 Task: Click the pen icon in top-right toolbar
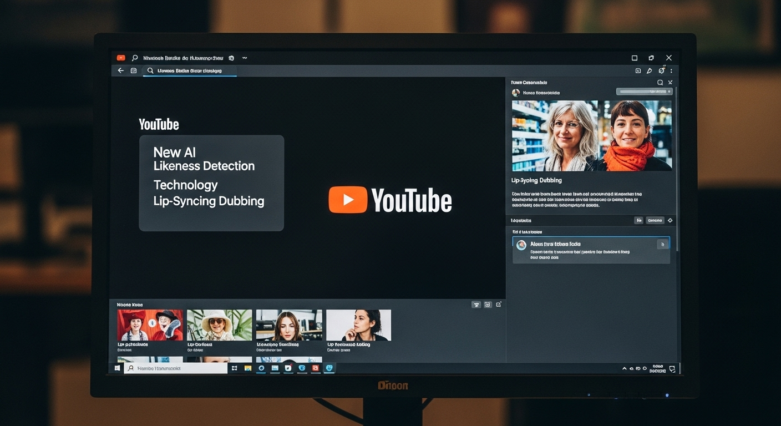(650, 71)
